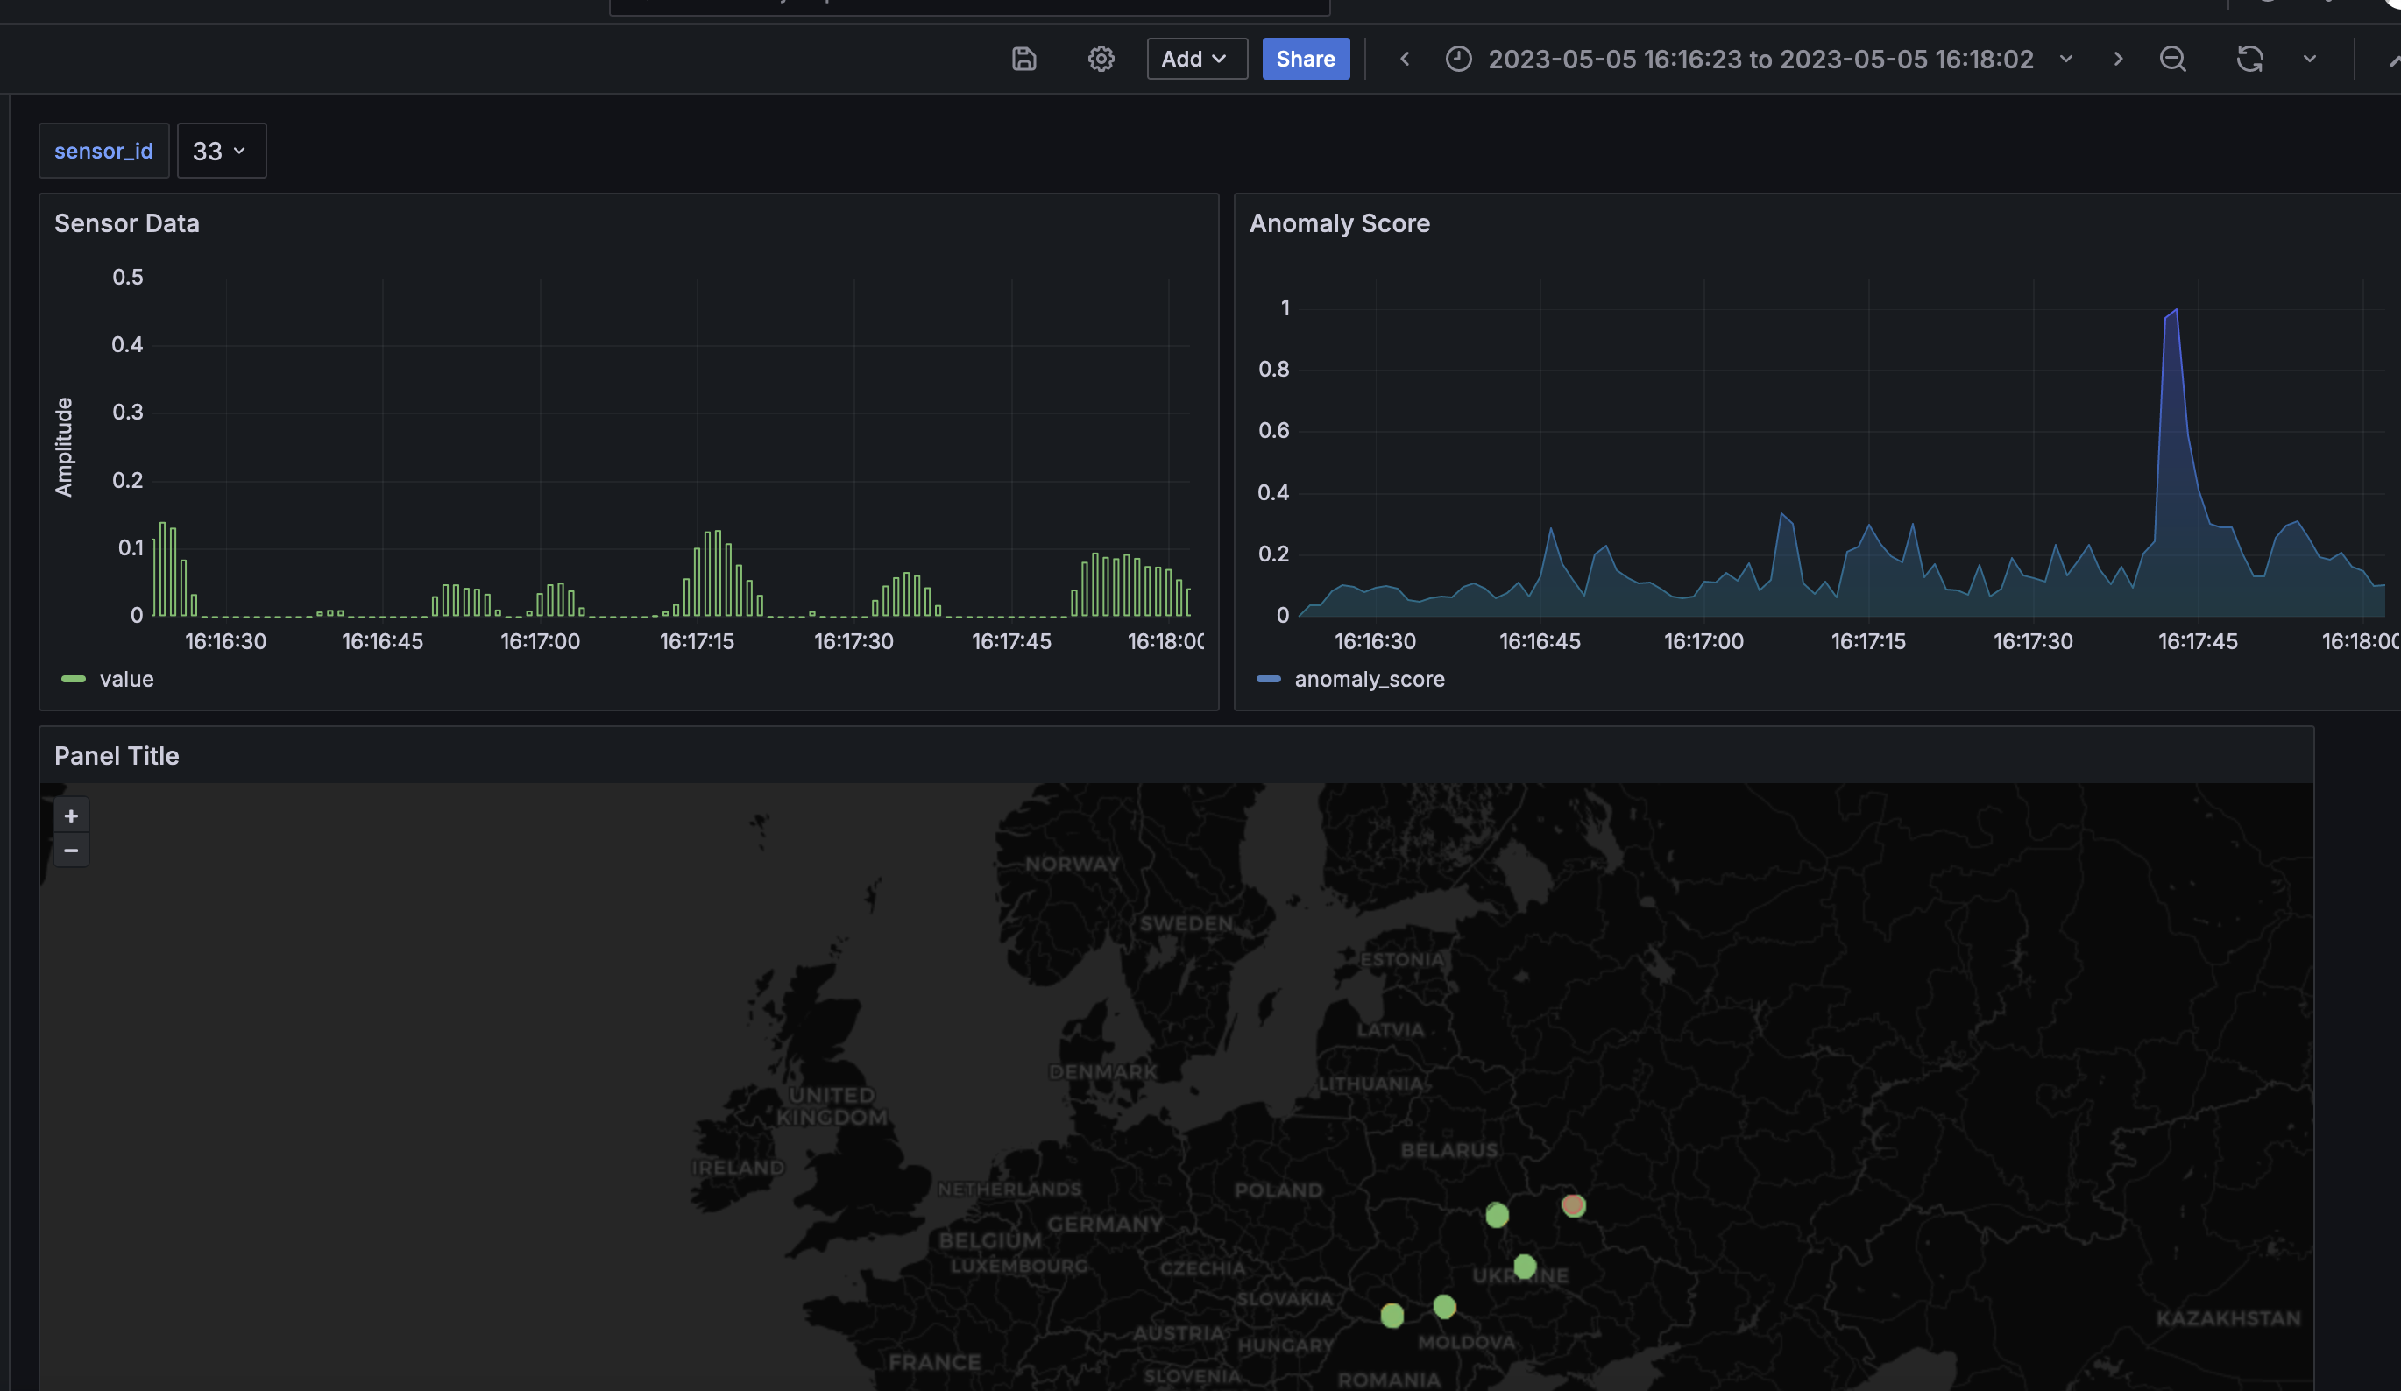Click the Panel Title map header
The width and height of the screenshot is (2401, 1391).
(117, 756)
